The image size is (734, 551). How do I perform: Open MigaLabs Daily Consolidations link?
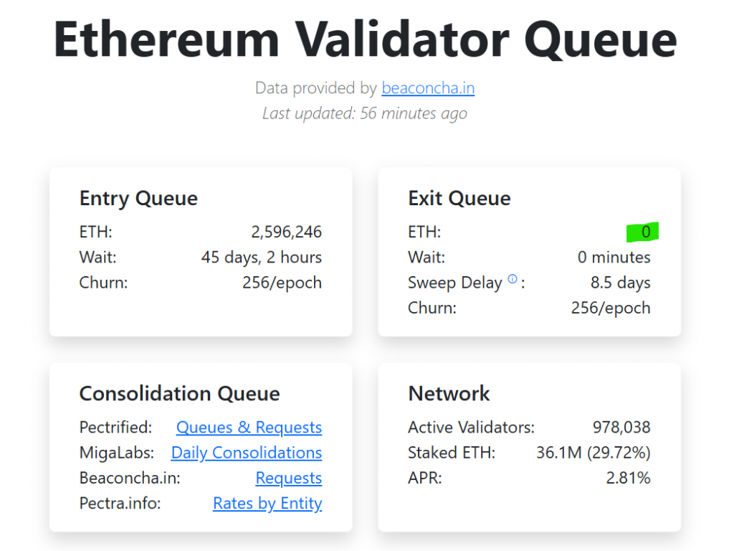(246, 453)
